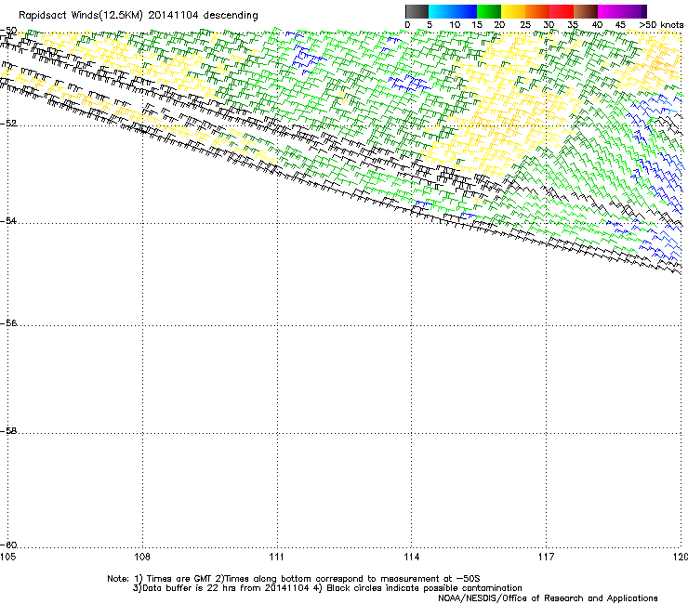Click the latitude label '-54'
Viewport: 688px width, 604px height.
(8, 220)
